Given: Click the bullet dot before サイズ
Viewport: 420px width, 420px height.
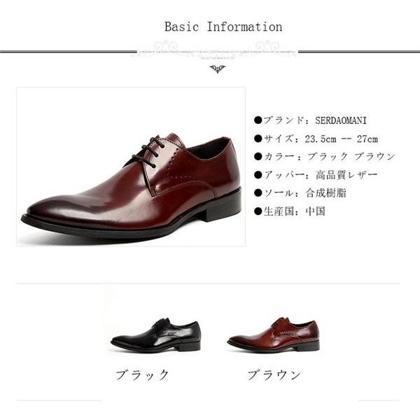Looking at the screenshot, I should (258, 139).
